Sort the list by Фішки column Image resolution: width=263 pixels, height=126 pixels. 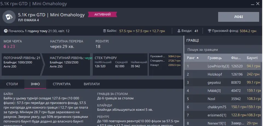(236, 58)
